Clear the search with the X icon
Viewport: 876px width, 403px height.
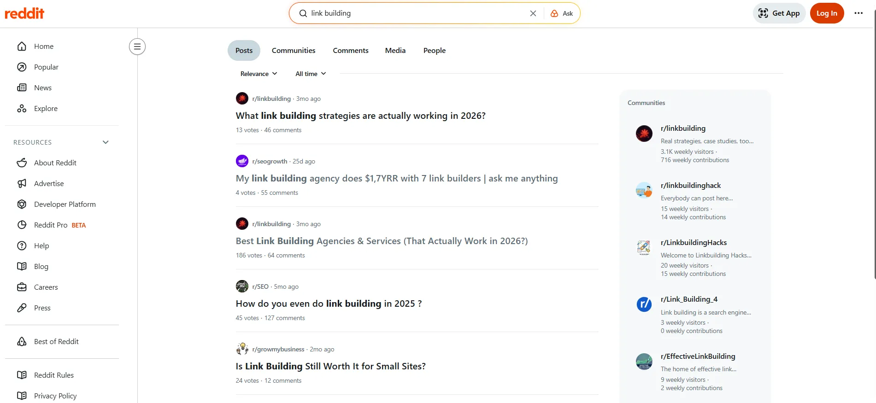point(533,13)
